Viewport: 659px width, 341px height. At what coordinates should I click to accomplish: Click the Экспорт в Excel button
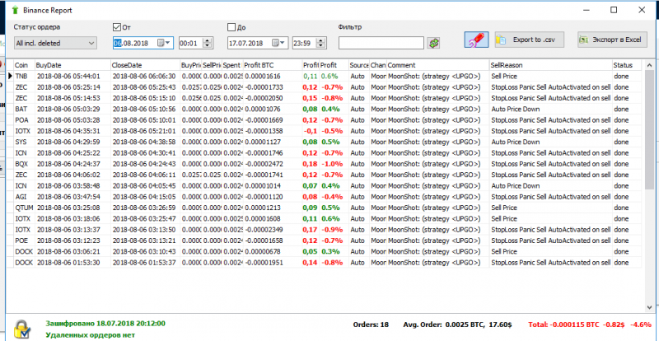pos(611,40)
